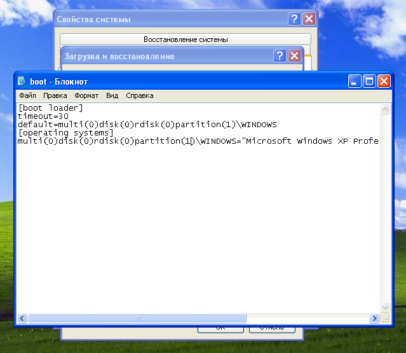Click the horizontal scrollbar right arrow
This screenshot has height=353, width=406.
(x=374, y=318)
